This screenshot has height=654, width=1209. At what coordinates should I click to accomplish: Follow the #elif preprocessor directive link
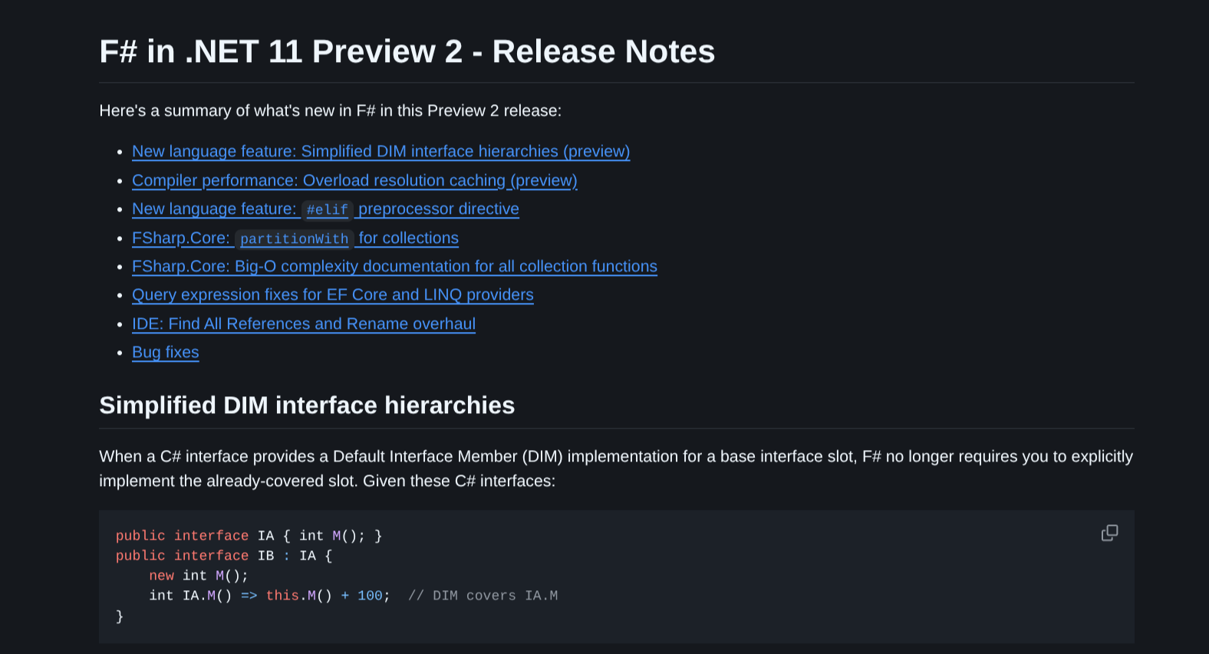[438, 209]
